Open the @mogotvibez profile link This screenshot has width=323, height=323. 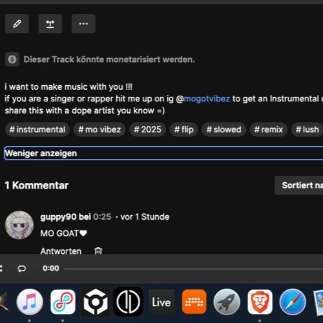(207, 99)
